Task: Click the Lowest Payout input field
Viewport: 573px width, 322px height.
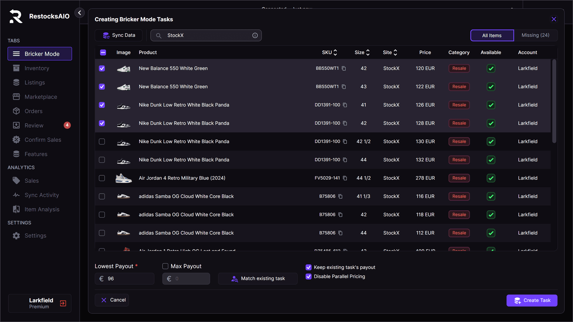Action: tap(125, 279)
